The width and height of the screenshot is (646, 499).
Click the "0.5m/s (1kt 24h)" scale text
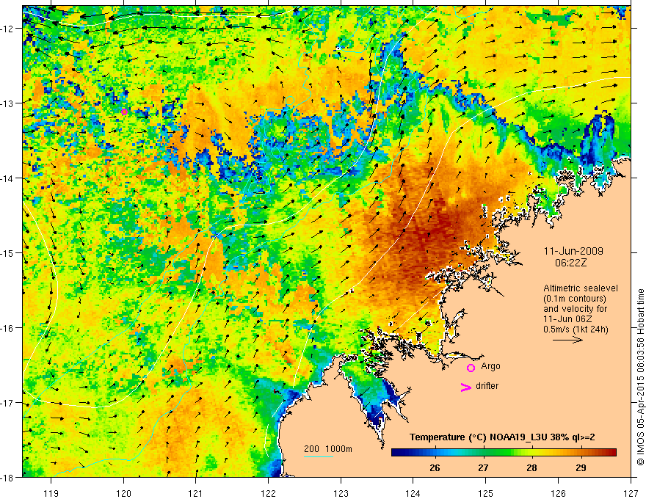point(576,329)
